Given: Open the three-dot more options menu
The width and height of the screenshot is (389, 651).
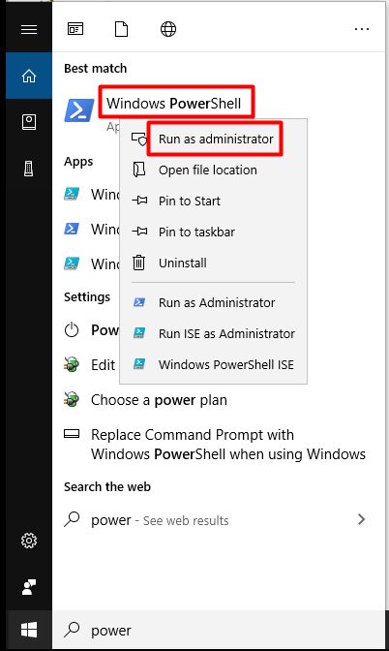Looking at the screenshot, I should [x=362, y=29].
